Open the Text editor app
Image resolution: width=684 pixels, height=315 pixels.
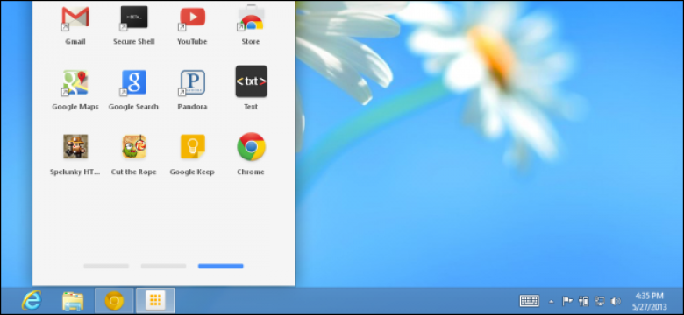[252, 81]
